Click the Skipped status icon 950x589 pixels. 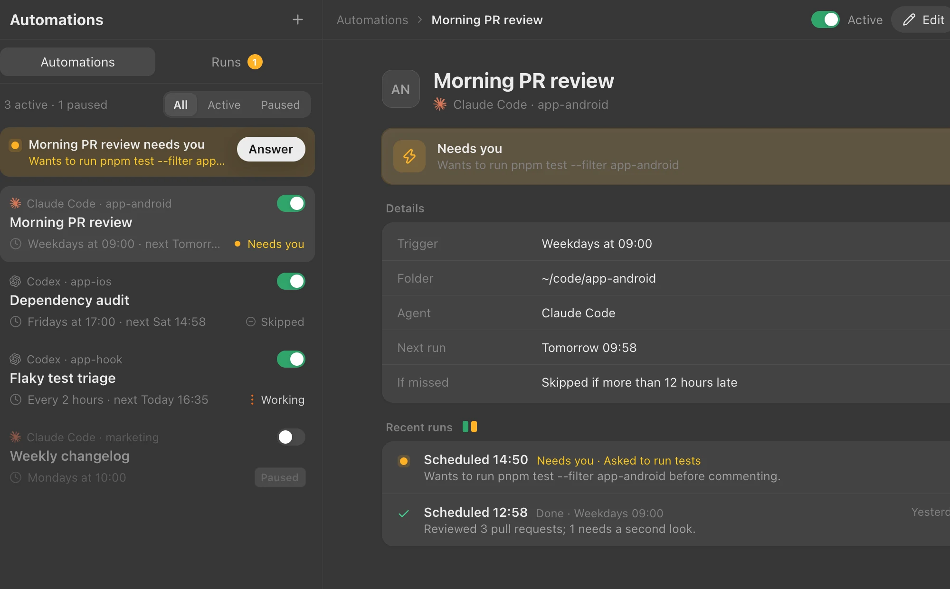coord(251,322)
